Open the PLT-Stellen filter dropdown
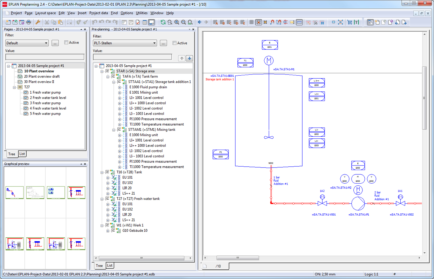The image size is (434, 279). [155, 43]
